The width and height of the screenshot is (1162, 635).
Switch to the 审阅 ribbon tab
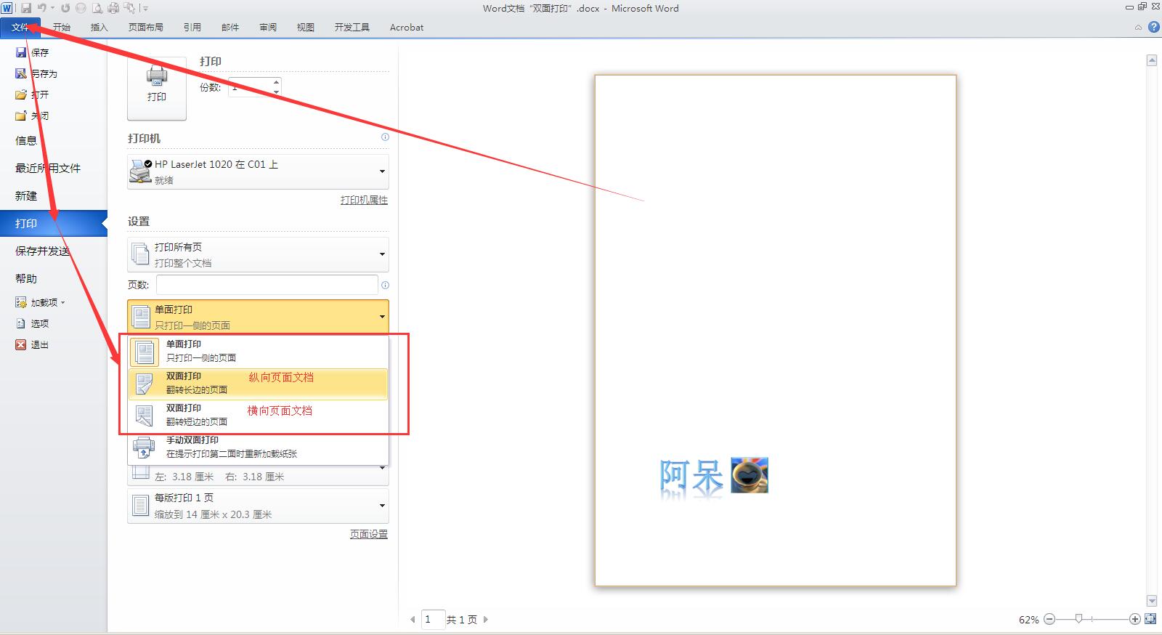(268, 28)
